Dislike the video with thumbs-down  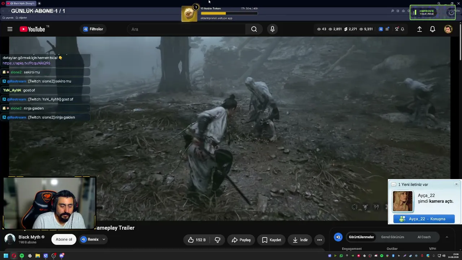coord(218,240)
